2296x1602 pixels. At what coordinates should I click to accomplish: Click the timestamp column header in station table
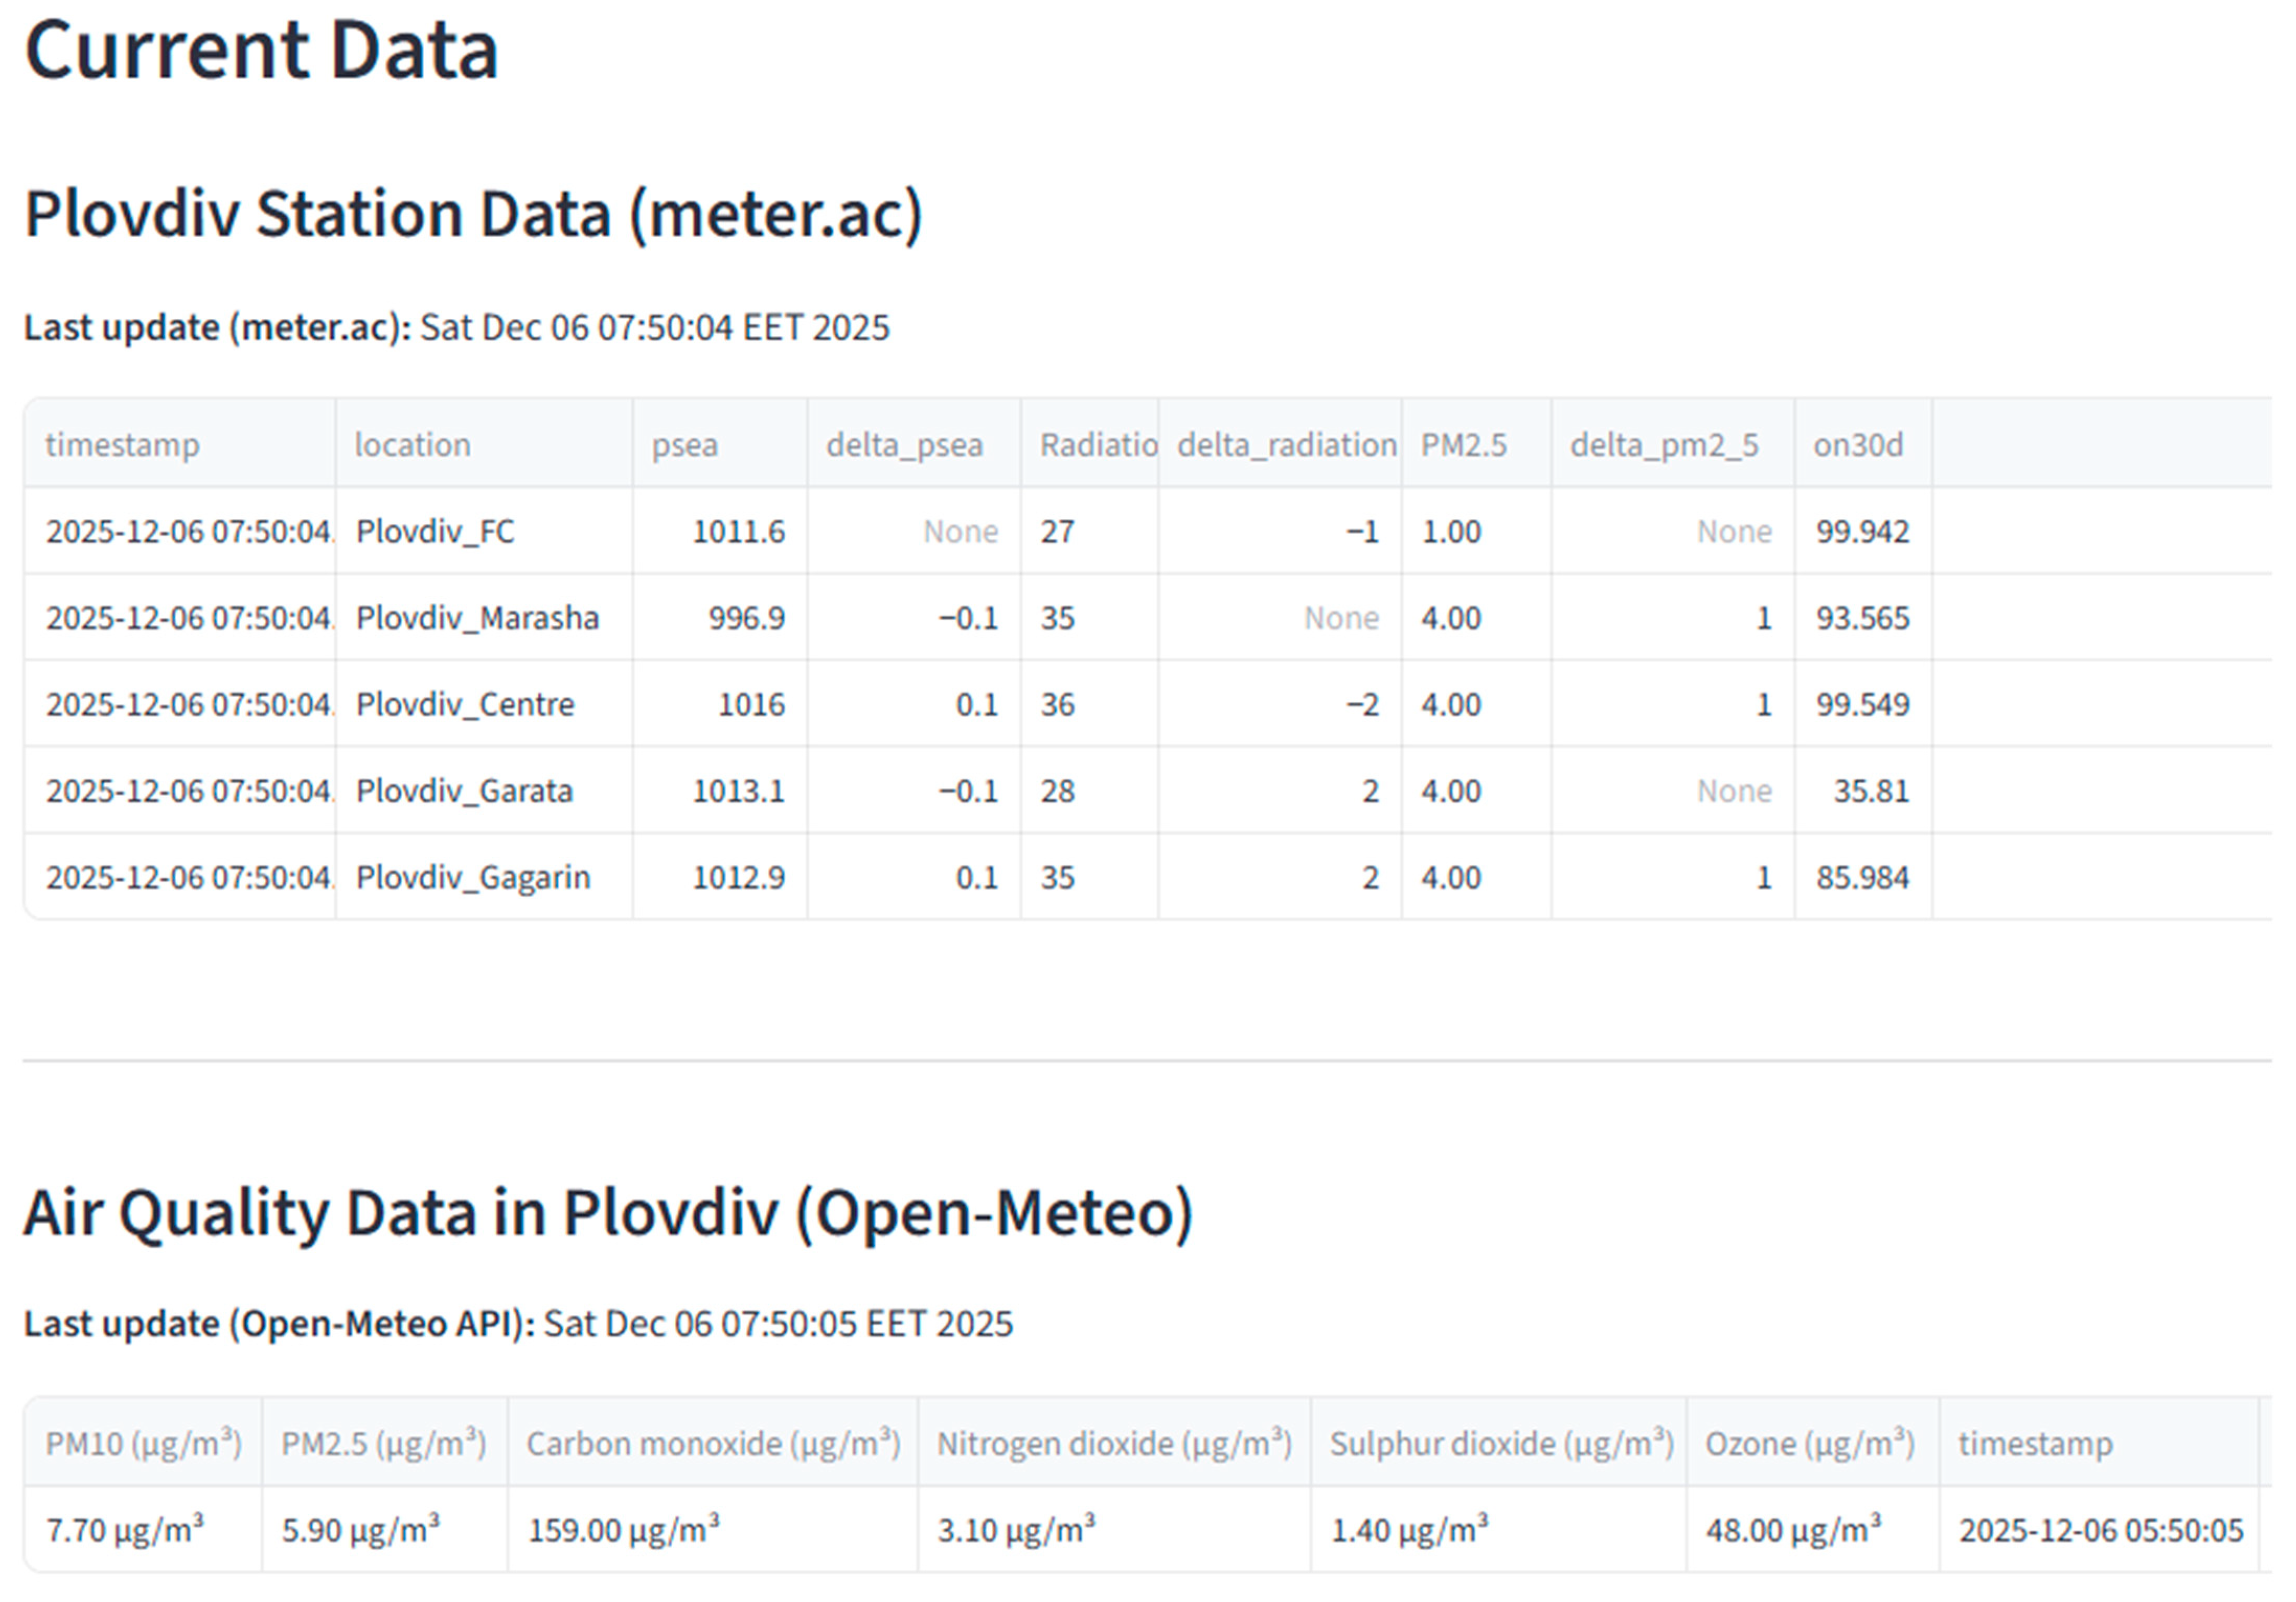coord(122,444)
